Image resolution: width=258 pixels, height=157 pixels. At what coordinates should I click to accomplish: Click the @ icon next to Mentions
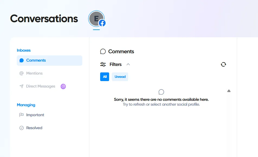(x=22, y=74)
